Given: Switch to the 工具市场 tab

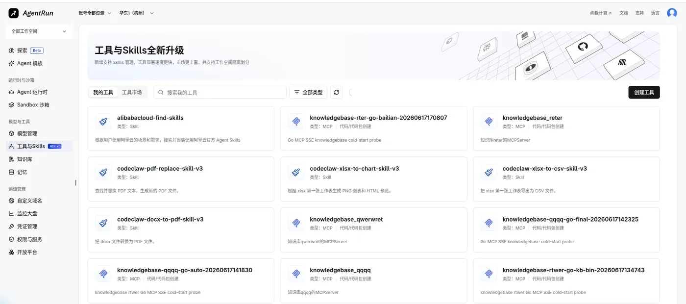Looking at the screenshot, I should (x=132, y=92).
